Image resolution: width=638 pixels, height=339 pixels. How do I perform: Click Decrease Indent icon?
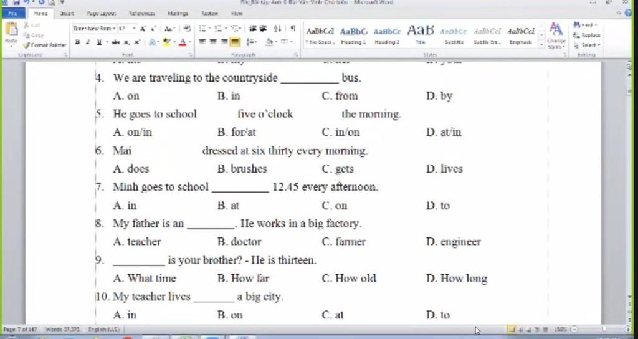pos(253,29)
